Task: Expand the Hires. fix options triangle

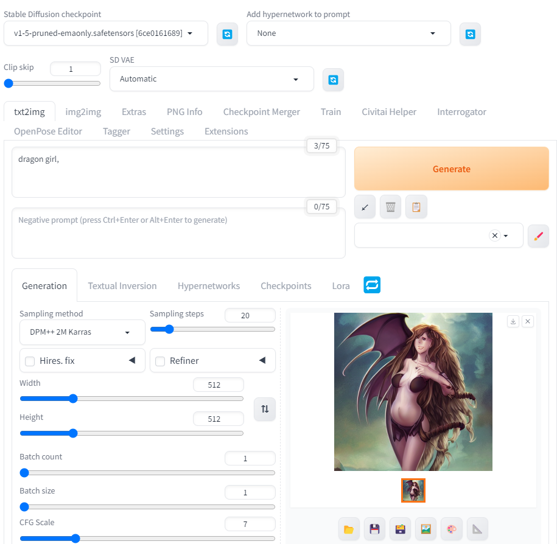Action: tap(132, 360)
